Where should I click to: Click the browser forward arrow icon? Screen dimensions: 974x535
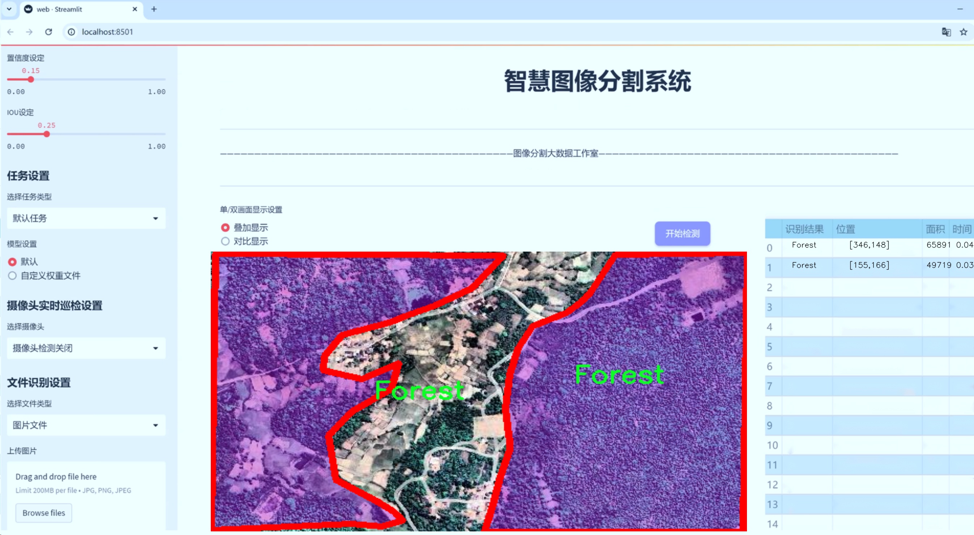pos(29,32)
